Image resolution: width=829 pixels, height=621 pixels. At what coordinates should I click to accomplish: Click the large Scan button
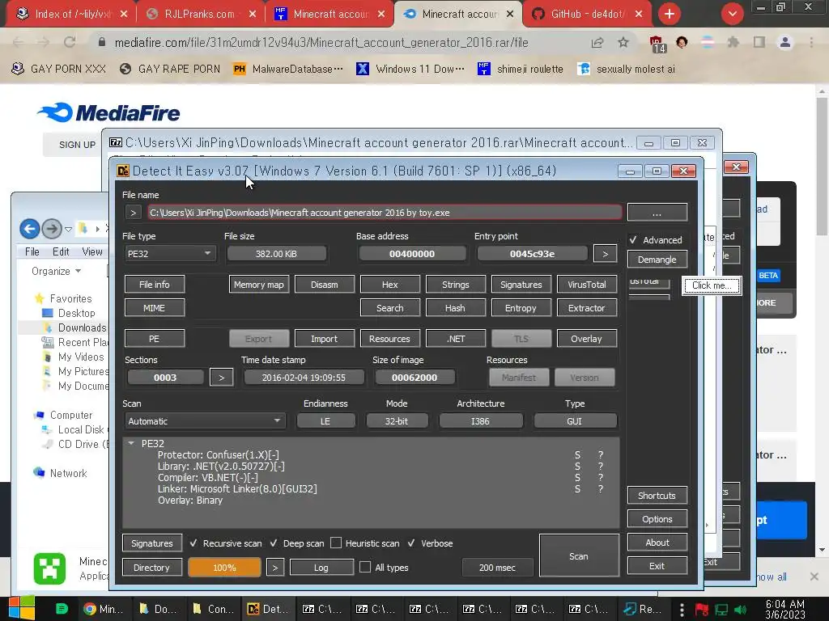click(x=579, y=556)
